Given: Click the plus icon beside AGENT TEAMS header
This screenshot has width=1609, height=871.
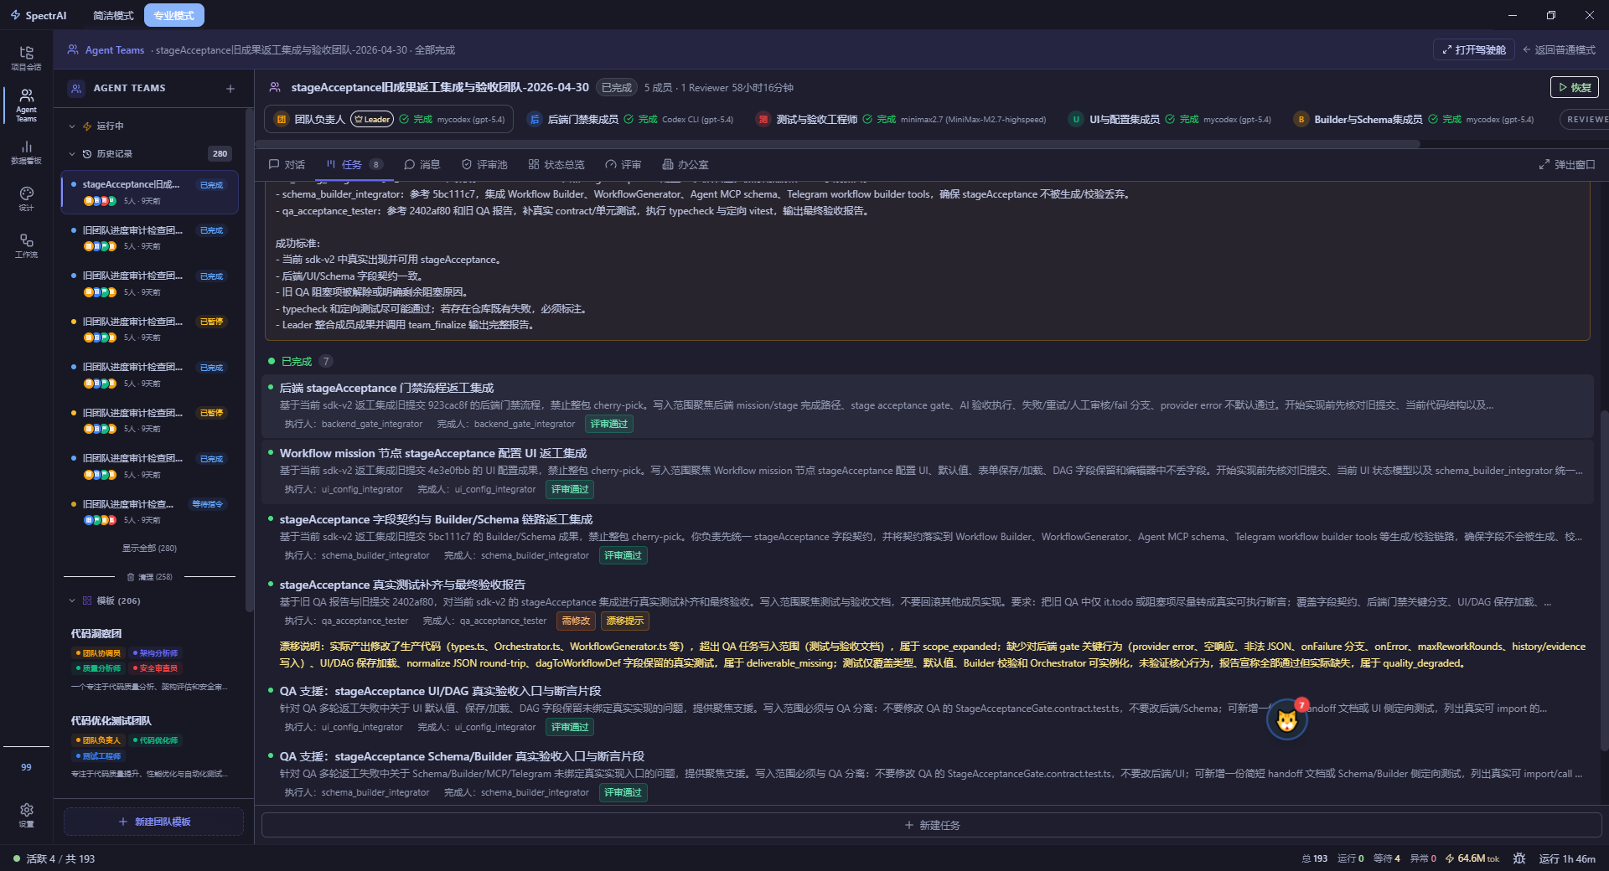Looking at the screenshot, I should click(230, 88).
